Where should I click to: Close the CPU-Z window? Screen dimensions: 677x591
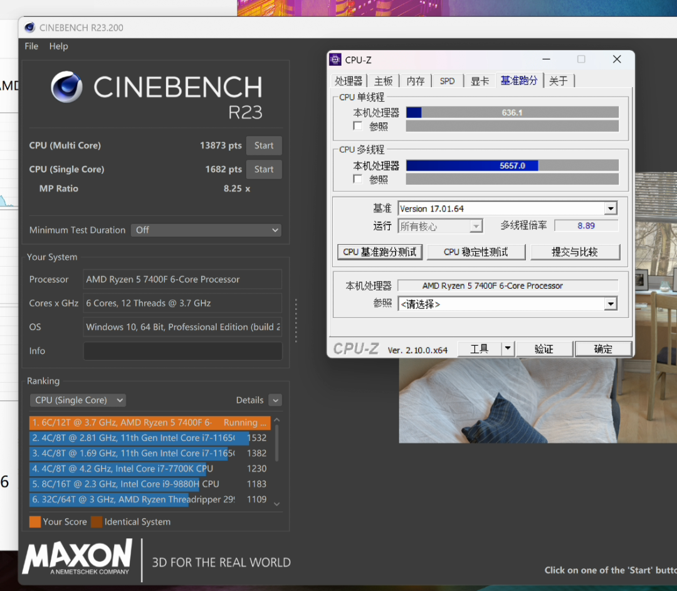617,59
